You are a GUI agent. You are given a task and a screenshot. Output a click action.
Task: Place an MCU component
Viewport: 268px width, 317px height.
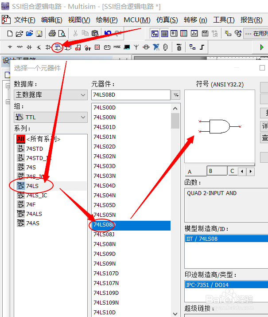179,47
